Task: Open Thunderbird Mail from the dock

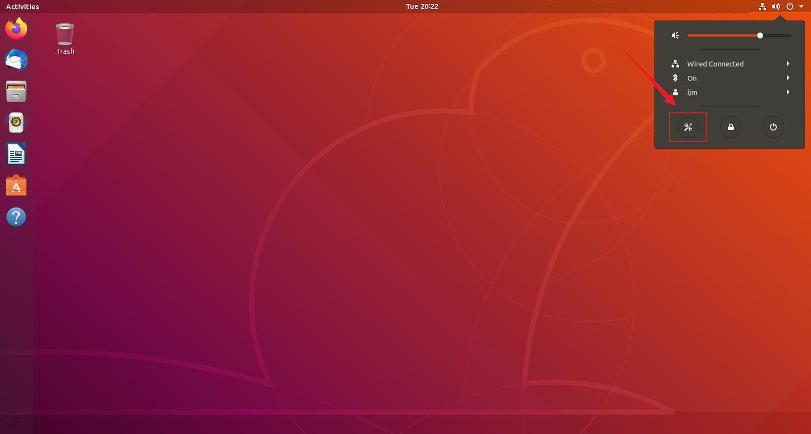Action: coord(16,60)
